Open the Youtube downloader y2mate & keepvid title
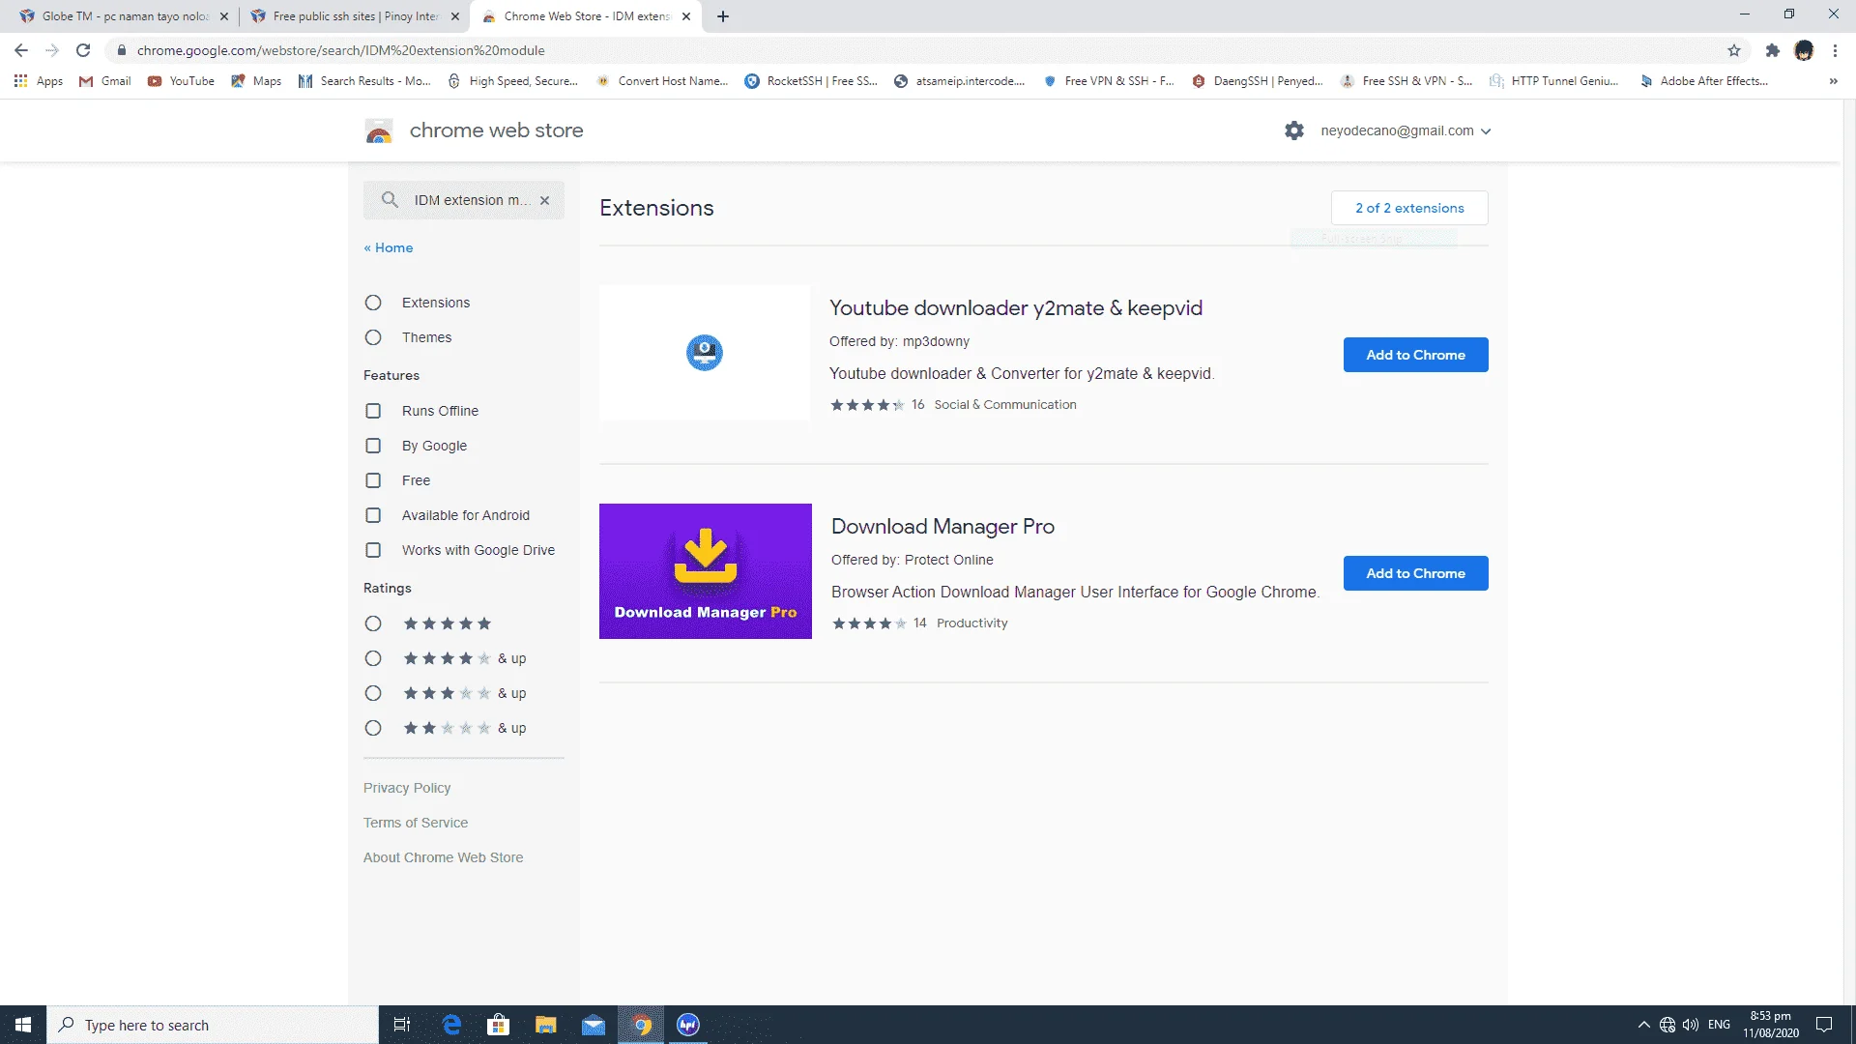The height and width of the screenshot is (1044, 1856). (1016, 308)
